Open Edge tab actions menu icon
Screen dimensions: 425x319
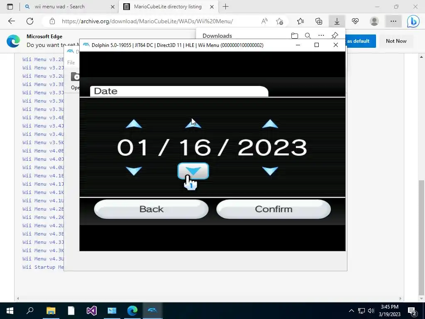(10, 7)
